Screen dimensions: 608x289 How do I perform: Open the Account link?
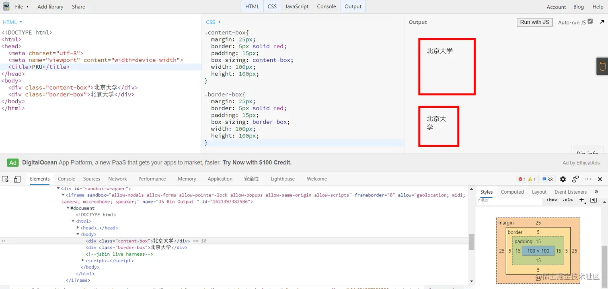(556, 7)
